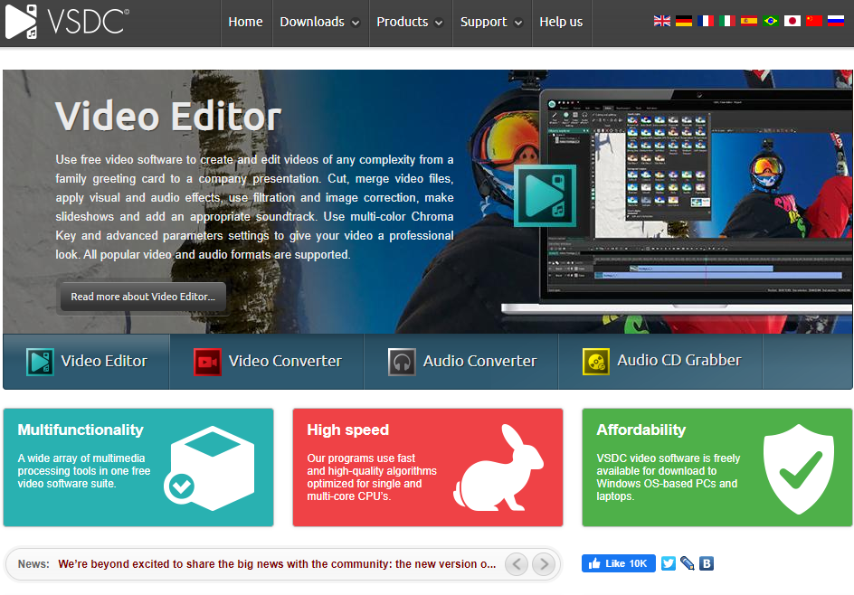Click the LiveJournal pencil sharing icon
The image size is (854, 595).
click(687, 563)
